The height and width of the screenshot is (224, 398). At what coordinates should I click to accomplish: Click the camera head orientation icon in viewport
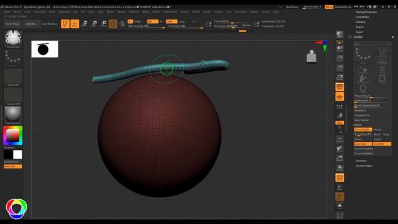312,56
